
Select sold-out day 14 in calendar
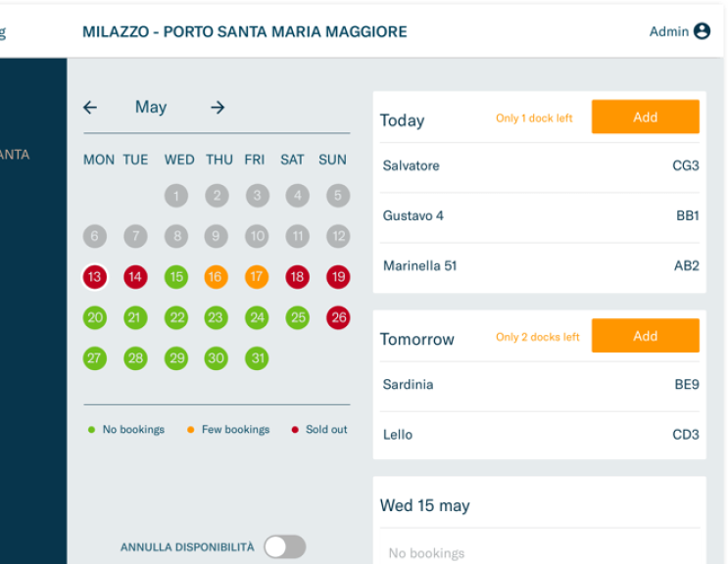[x=135, y=277]
